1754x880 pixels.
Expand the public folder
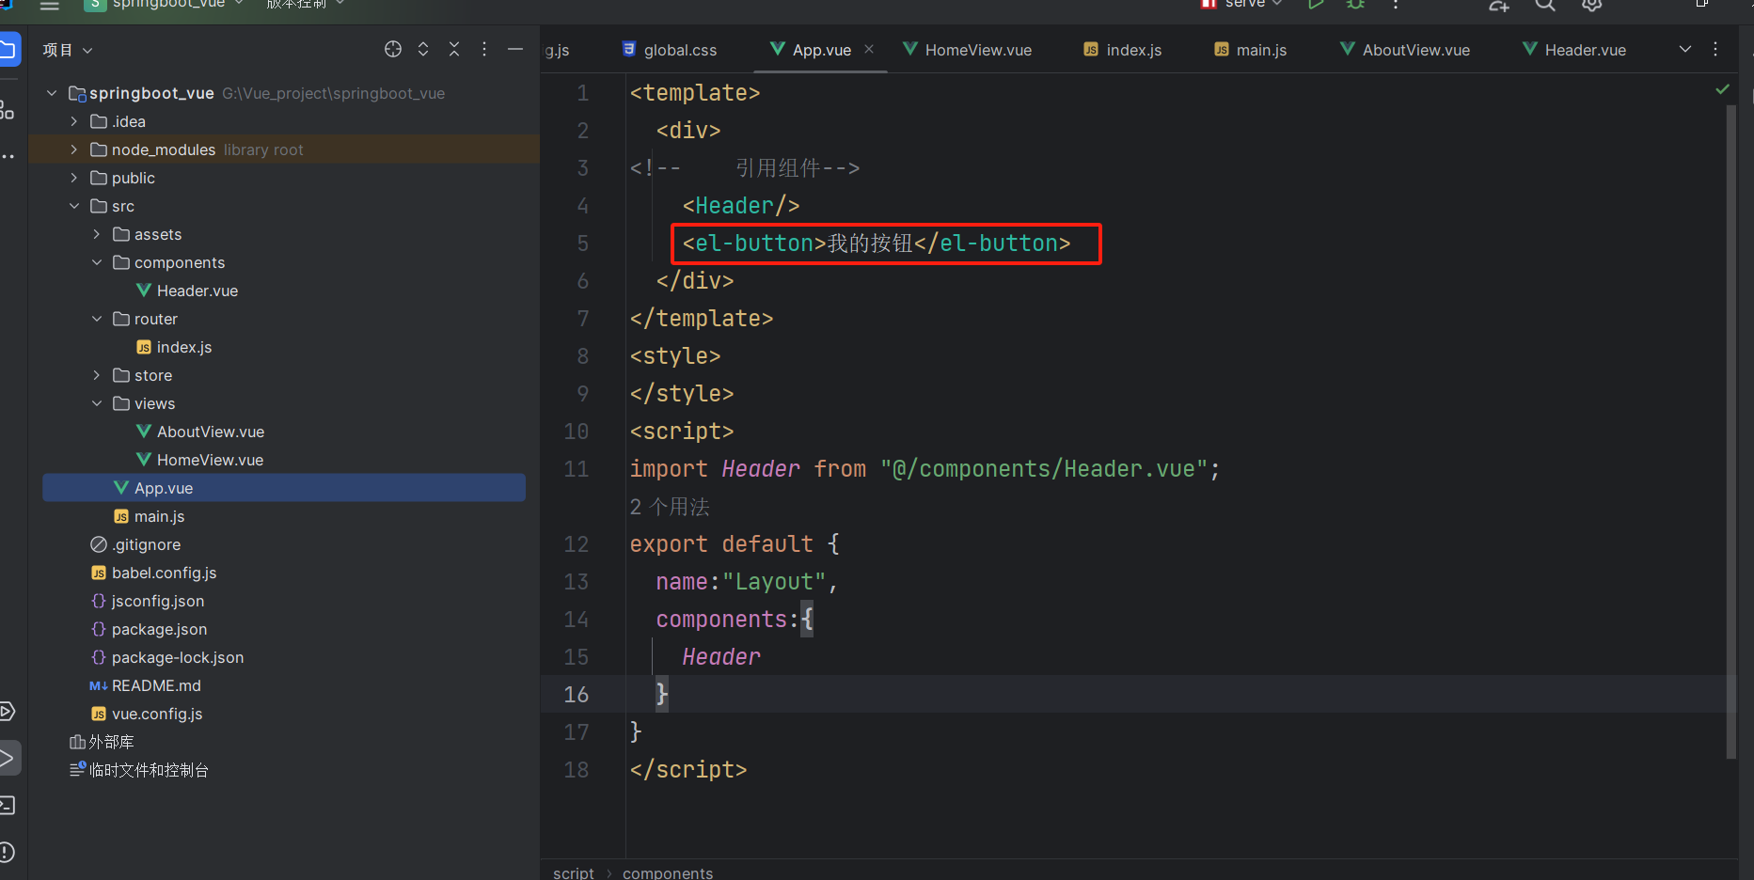pos(74,178)
